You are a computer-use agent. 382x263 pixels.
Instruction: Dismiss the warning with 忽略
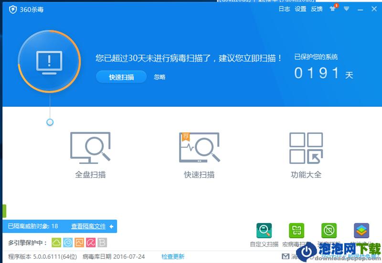coord(159,77)
